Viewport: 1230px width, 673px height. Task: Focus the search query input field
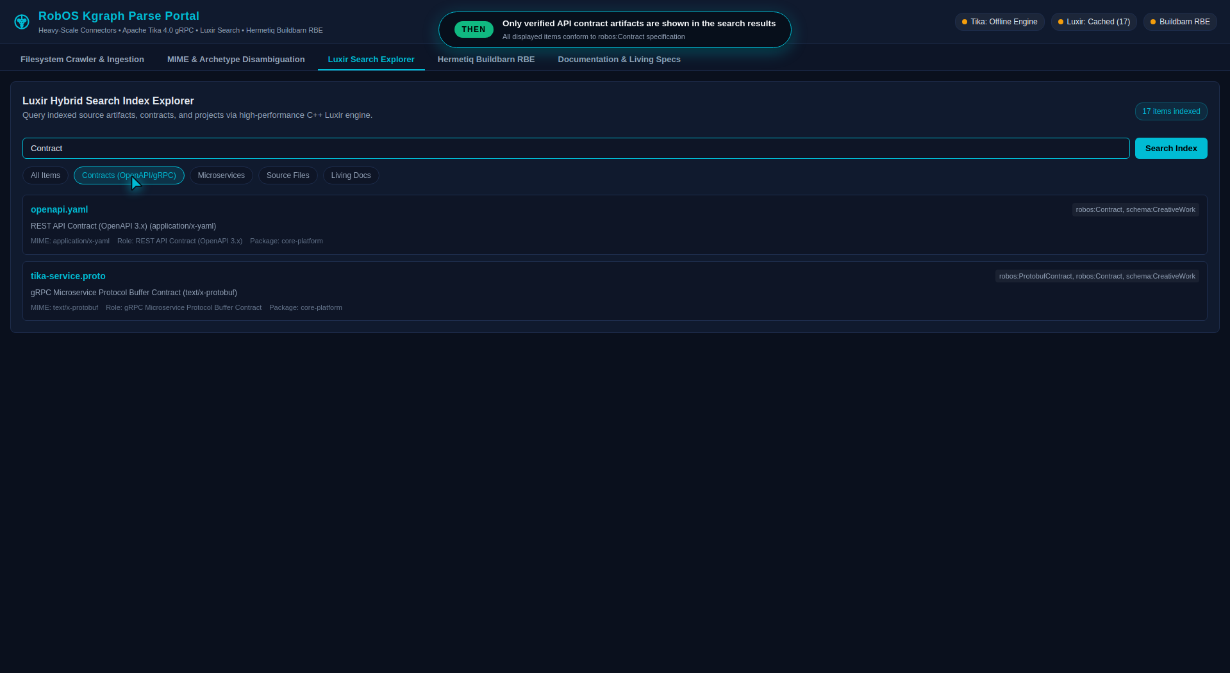576,148
